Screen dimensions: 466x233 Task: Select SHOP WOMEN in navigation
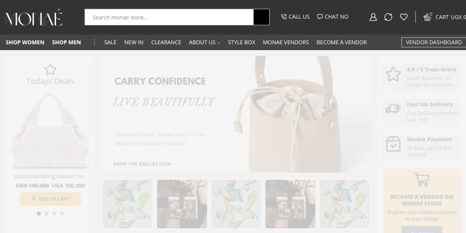pyautogui.click(x=25, y=42)
